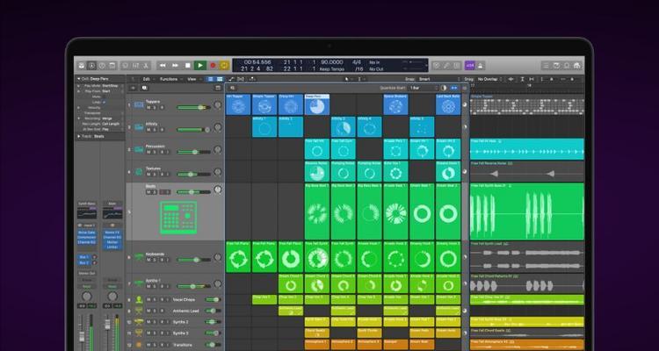
Task: Adjust the Keyboards track volume slider
Action: [194, 260]
